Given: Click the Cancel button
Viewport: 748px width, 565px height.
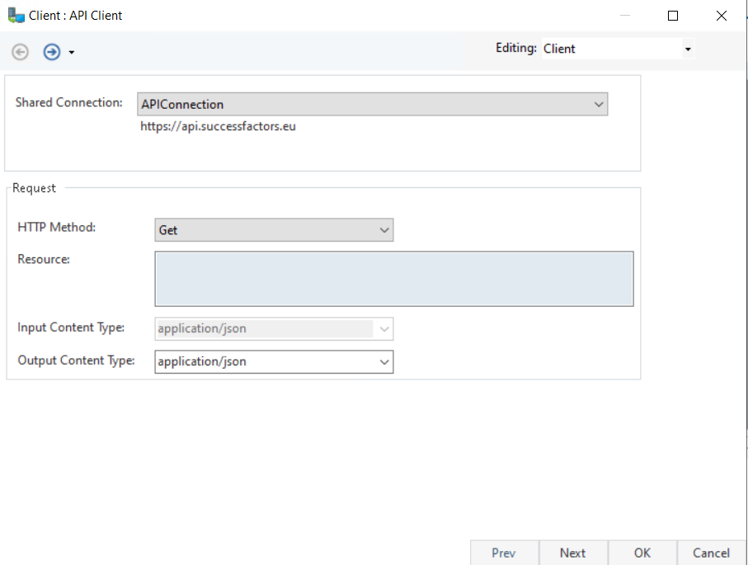Looking at the screenshot, I should click(711, 553).
